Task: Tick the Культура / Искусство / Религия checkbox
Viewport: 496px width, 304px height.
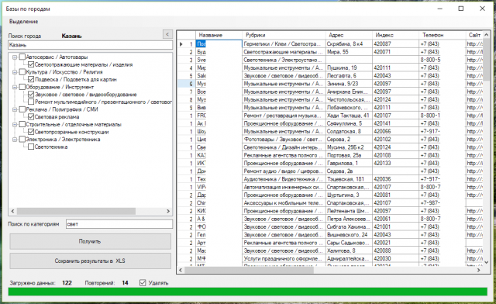Action: coord(22,72)
